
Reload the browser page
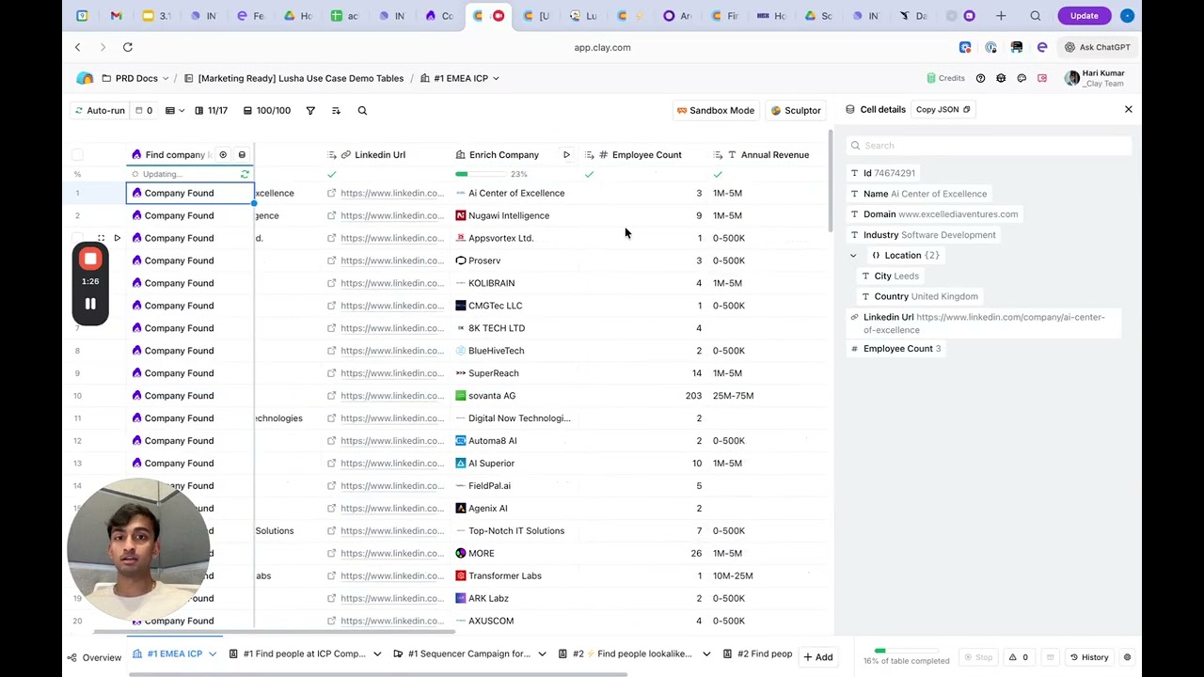128,47
